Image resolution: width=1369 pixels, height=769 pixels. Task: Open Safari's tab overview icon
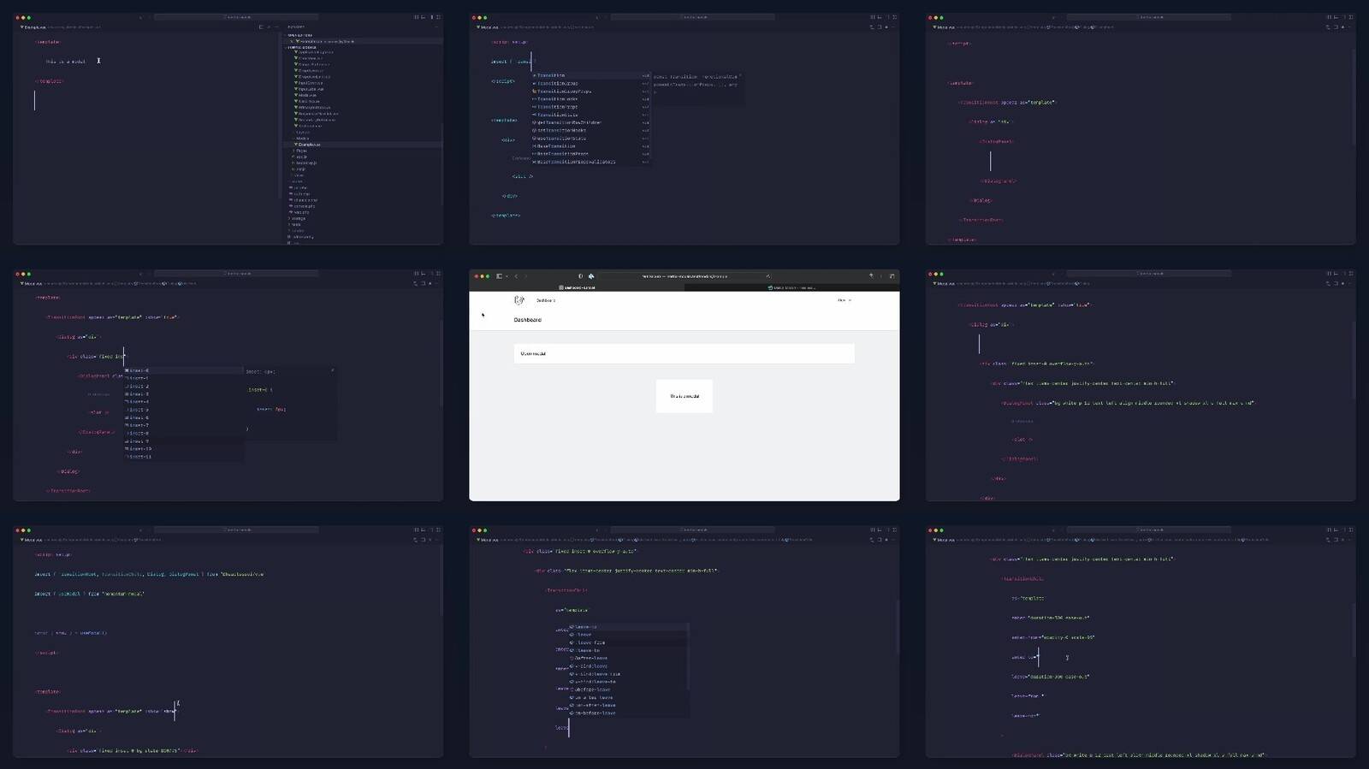pyautogui.click(x=892, y=276)
